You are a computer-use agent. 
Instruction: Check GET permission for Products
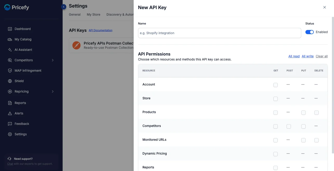276,113
